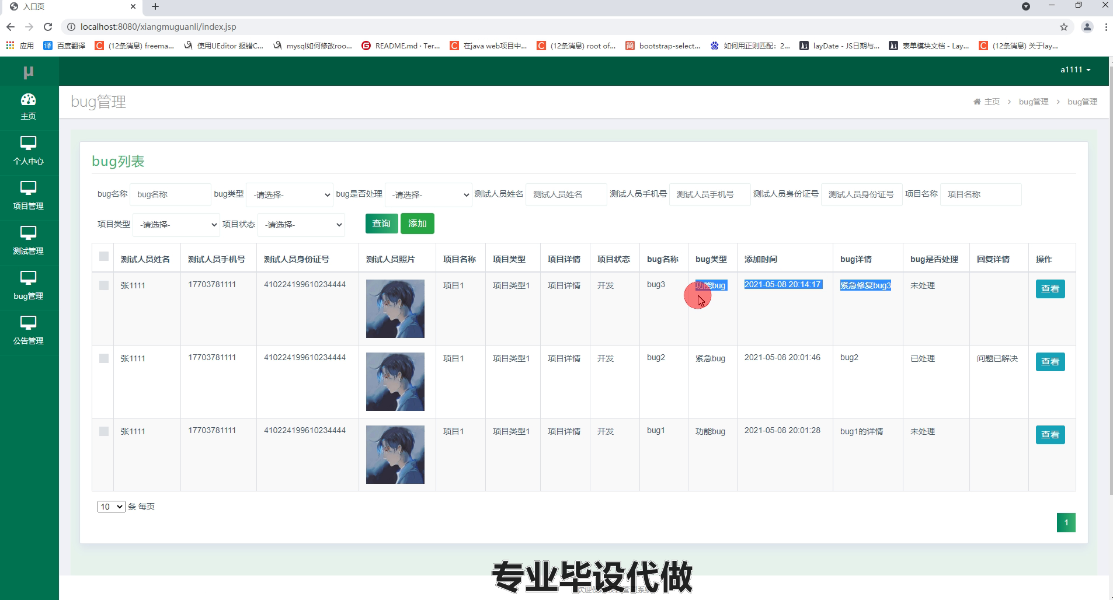The width and height of the screenshot is (1113, 600).
Task: Click the tester photo in bug2 row
Action: (395, 382)
